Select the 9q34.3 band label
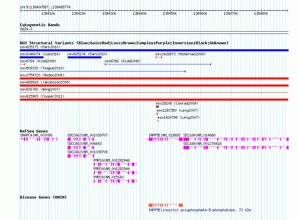 click(26, 29)
